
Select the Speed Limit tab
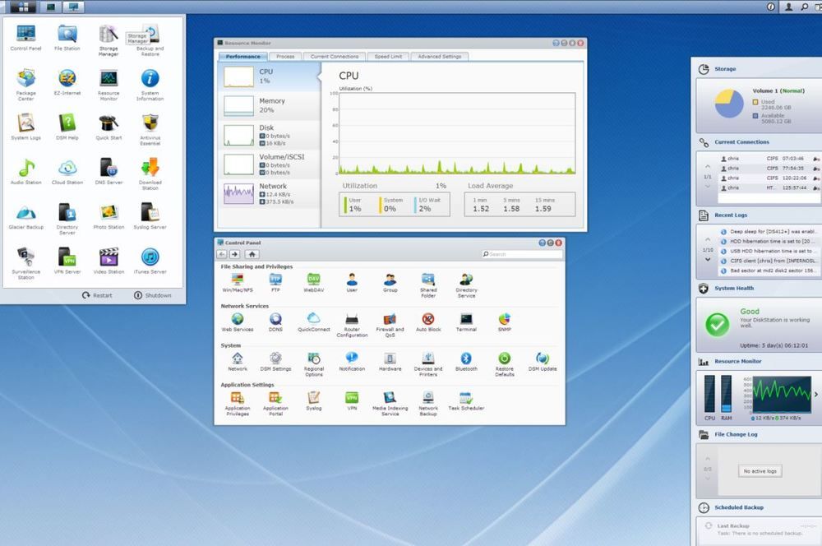tap(388, 56)
